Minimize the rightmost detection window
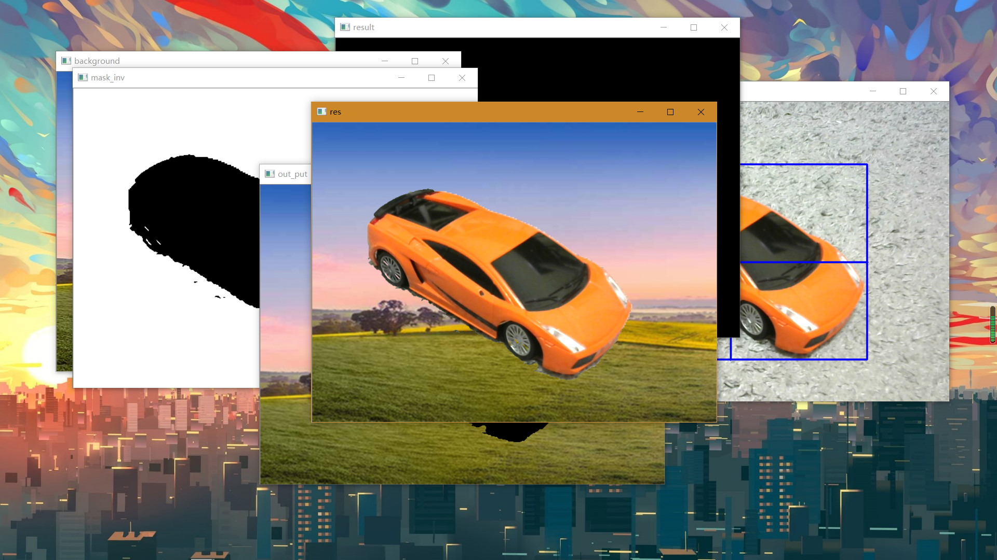997x560 pixels. 872,91
